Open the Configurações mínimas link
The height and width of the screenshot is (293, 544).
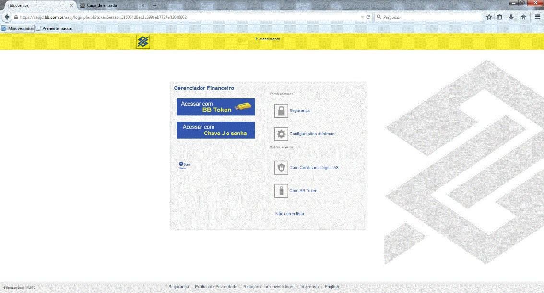click(312, 134)
